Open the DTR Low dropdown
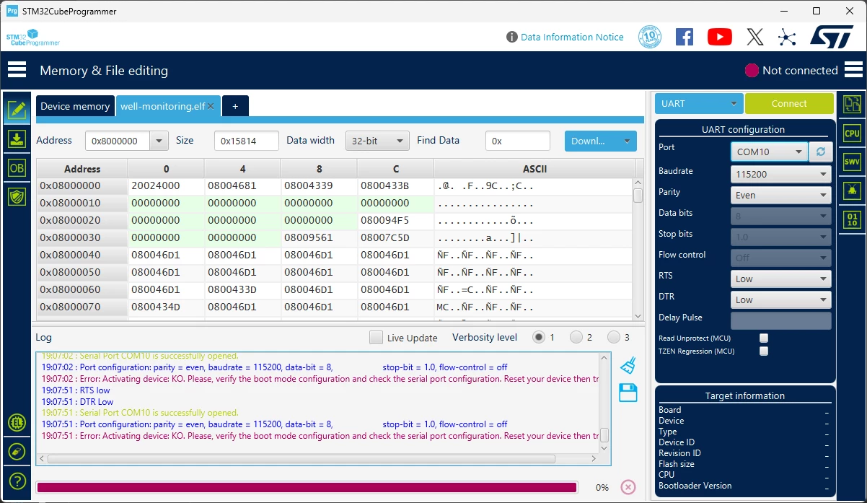The height and width of the screenshot is (503, 867). pyautogui.click(x=780, y=299)
